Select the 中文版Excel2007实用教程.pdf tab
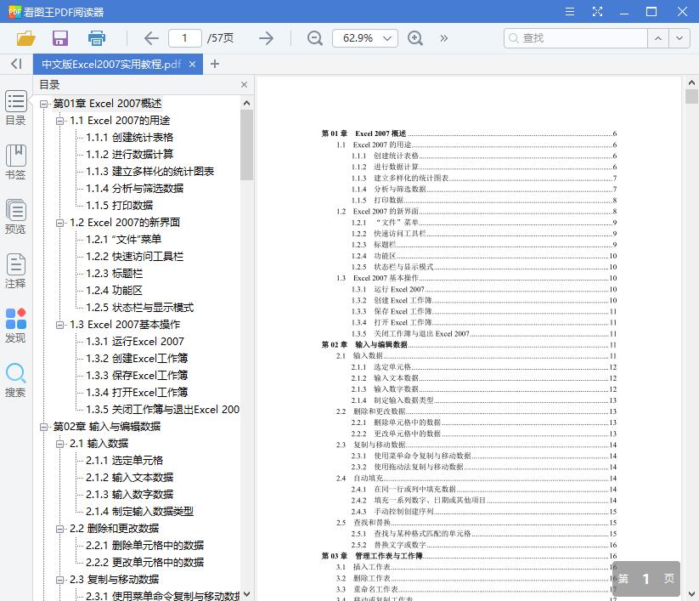The width and height of the screenshot is (699, 601). coord(110,64)
